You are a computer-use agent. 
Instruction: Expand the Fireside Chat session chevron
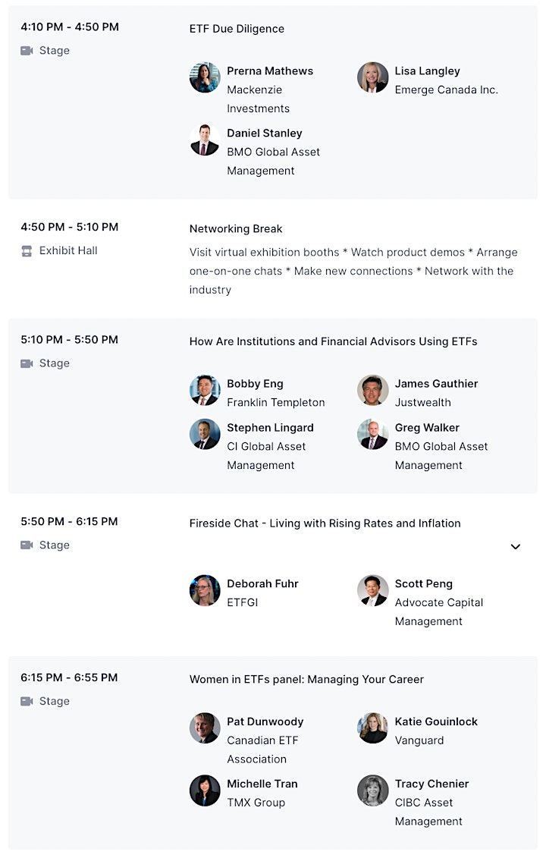(x=516, y=547)
